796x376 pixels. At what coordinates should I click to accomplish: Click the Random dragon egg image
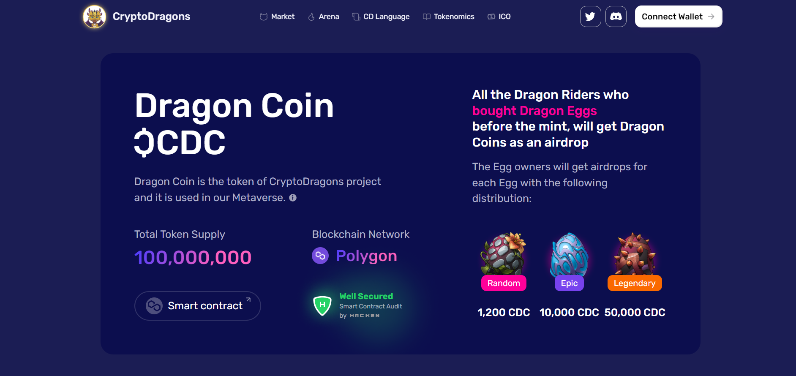503,253
